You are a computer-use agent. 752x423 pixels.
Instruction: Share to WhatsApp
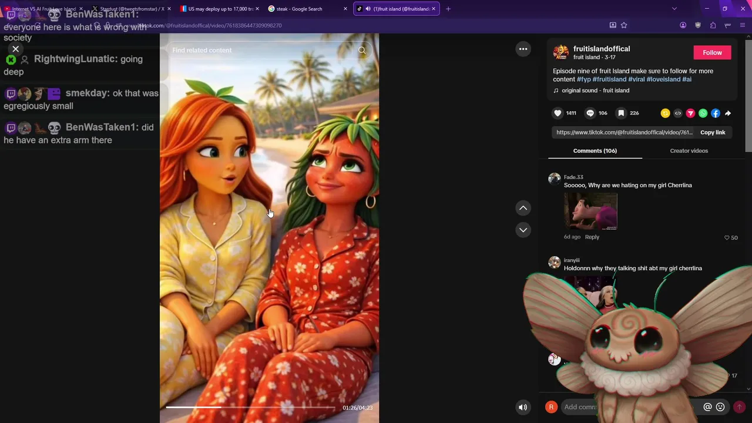pos(703,113)
